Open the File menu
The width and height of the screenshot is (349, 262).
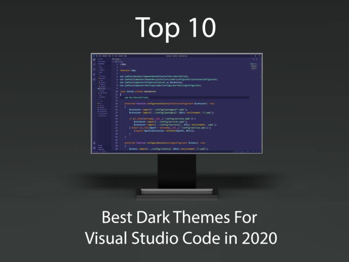(97, 56)
